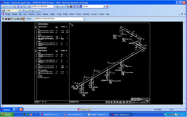
Task: Click the first red floppy save icon in Sheets toolbar
Action: click(6, 19)
